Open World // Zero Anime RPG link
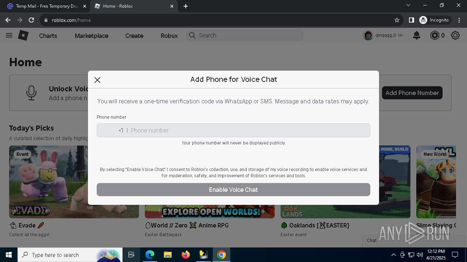The width and height of the screenshot is (467, 262). [187, 225]
